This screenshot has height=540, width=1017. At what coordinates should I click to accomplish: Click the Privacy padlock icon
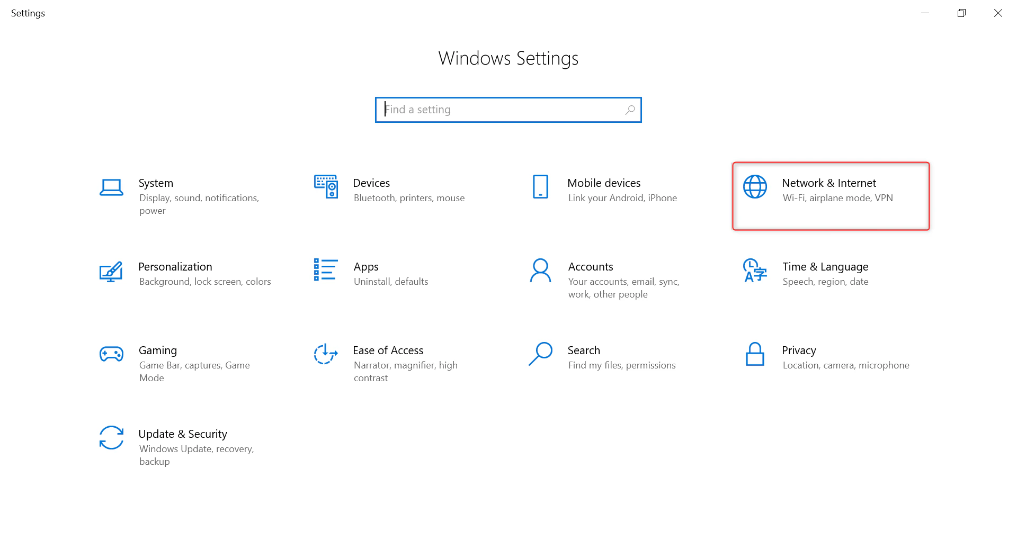755,354
